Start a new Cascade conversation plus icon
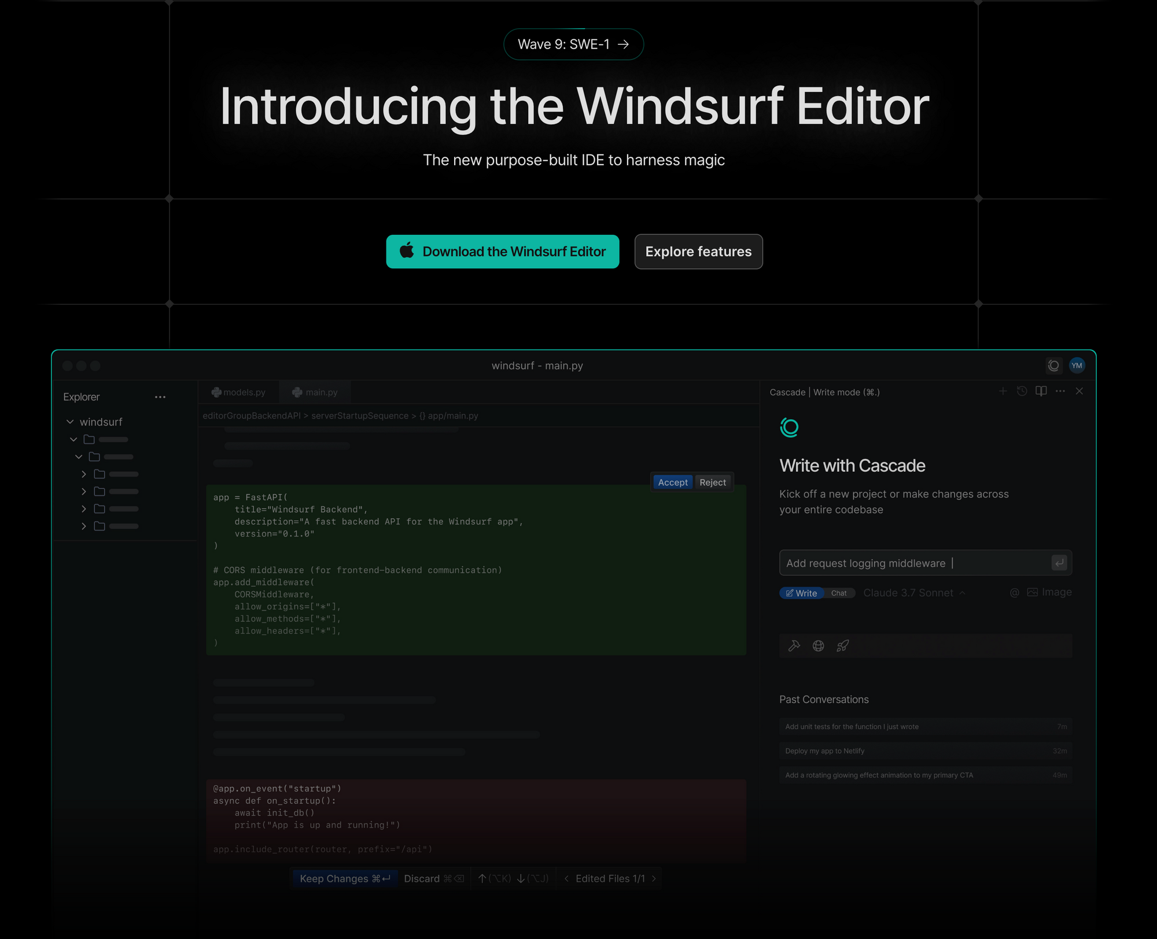 coord(1003,391)
